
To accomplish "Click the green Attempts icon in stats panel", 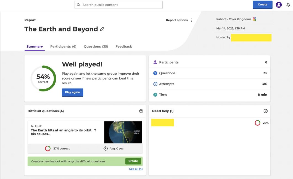I will pyautogui.click(x=155, y=84).
